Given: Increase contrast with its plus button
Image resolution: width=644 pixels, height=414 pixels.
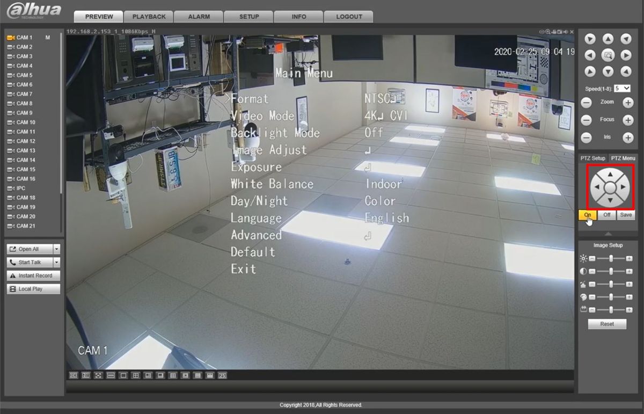Looking at the screenshot, I should 629,271.
